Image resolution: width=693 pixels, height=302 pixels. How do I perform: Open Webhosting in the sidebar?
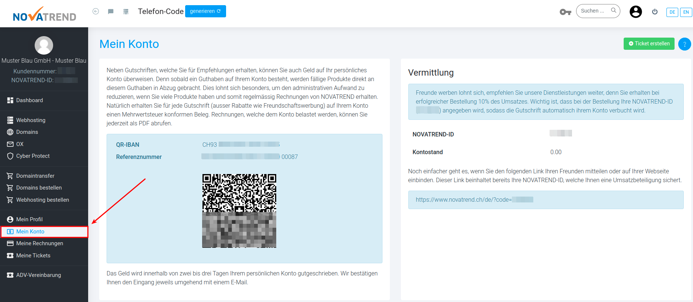click(44, 120)
